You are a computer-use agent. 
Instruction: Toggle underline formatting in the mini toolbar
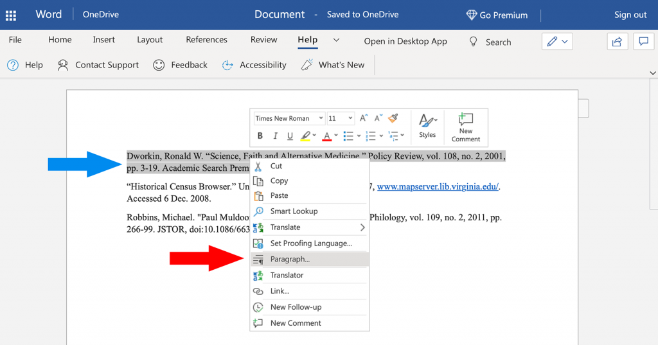(x=290, y=136)
